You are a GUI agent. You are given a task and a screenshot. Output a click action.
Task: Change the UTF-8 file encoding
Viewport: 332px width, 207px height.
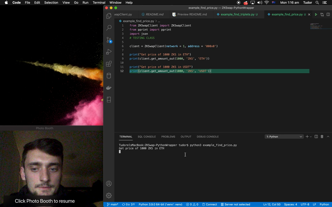pos(305,204)
